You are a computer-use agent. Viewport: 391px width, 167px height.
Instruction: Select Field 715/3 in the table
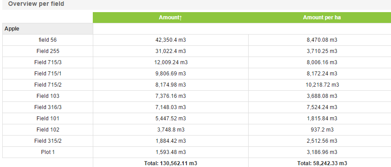tap(48, 62)
